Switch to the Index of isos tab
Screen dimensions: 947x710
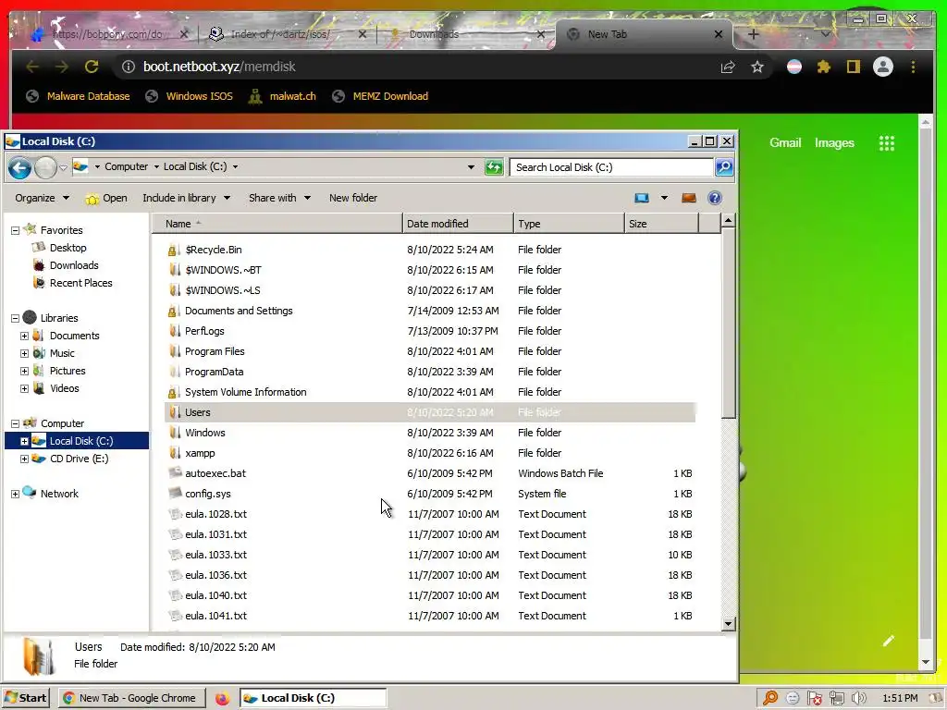click(x=287, y=34)
